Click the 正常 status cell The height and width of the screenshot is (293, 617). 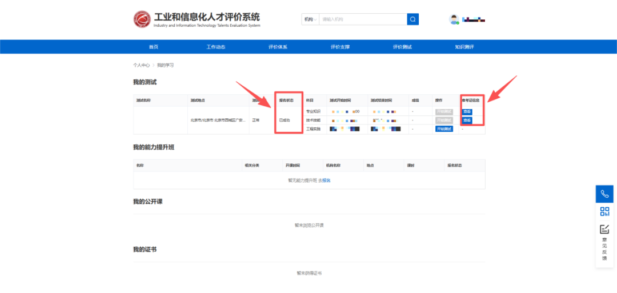click(x=256, y=121)
